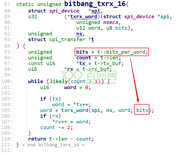Click the underlined ns parameter

[79, 34]
